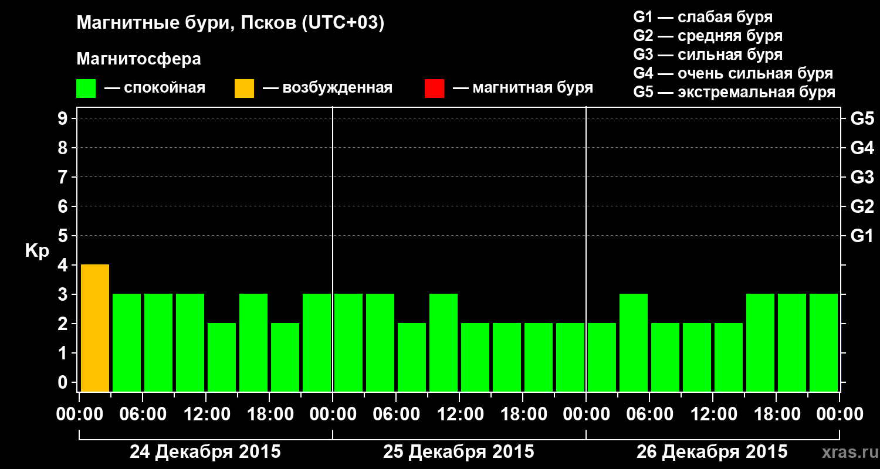Screen dimensions: 880x469
Task: Click the 12:00 tick label for 26 December
Action: 713,414
